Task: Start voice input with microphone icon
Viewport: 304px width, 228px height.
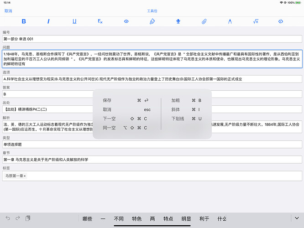Action: tap(178, 21)
